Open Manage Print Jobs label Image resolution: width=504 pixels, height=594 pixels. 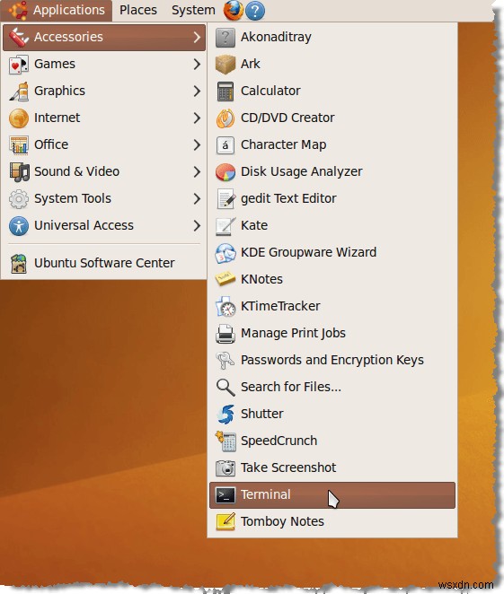pos(293,334)
